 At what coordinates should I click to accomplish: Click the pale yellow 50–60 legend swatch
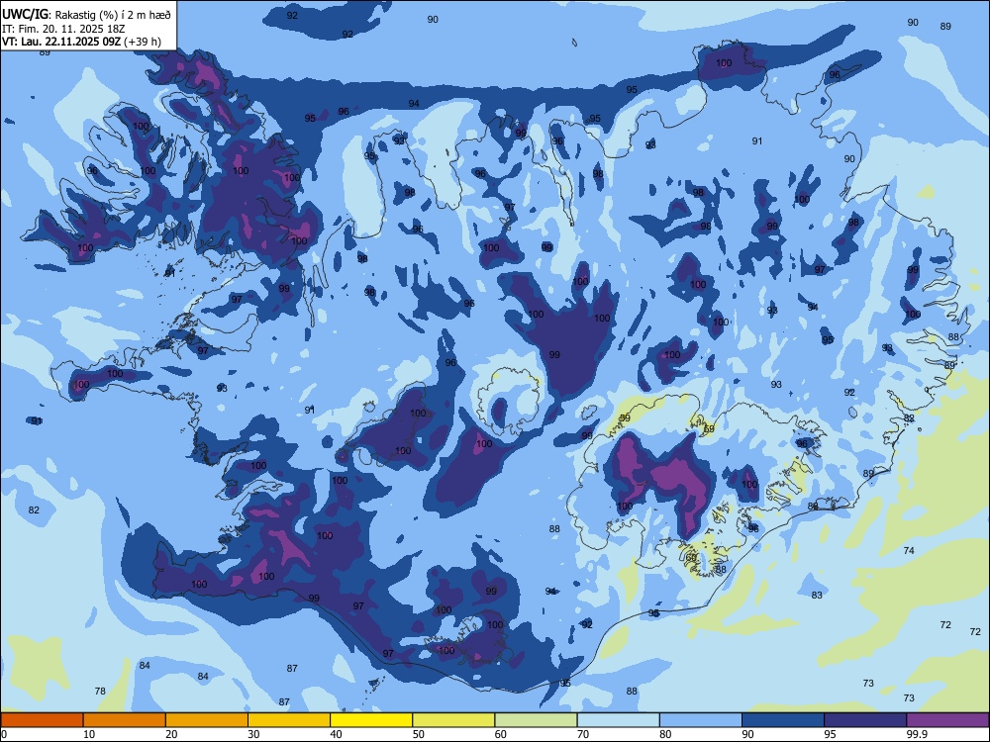point(453,720)
